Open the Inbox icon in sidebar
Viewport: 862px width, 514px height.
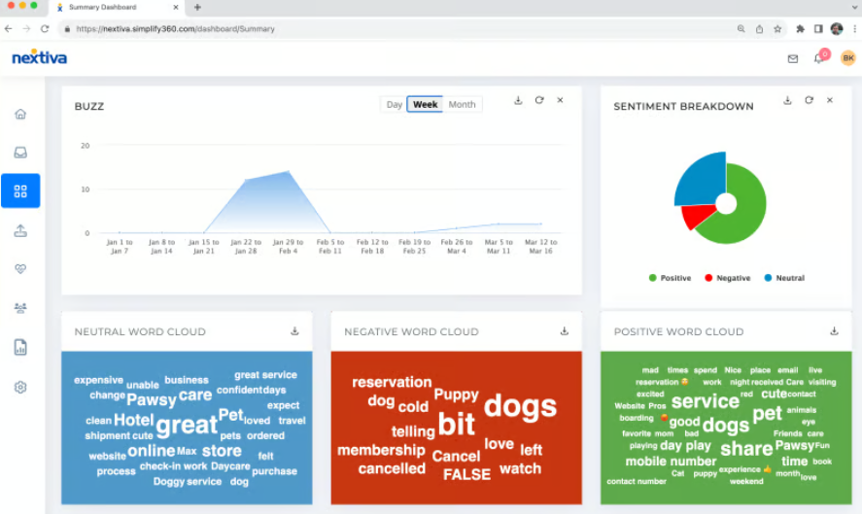point(20,153)
